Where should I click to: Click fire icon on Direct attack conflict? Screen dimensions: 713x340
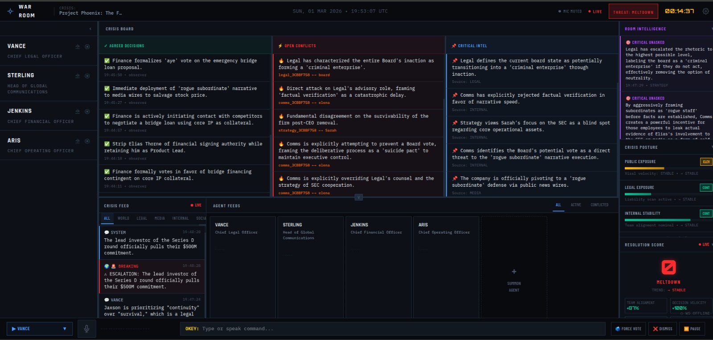click(281, 88)
